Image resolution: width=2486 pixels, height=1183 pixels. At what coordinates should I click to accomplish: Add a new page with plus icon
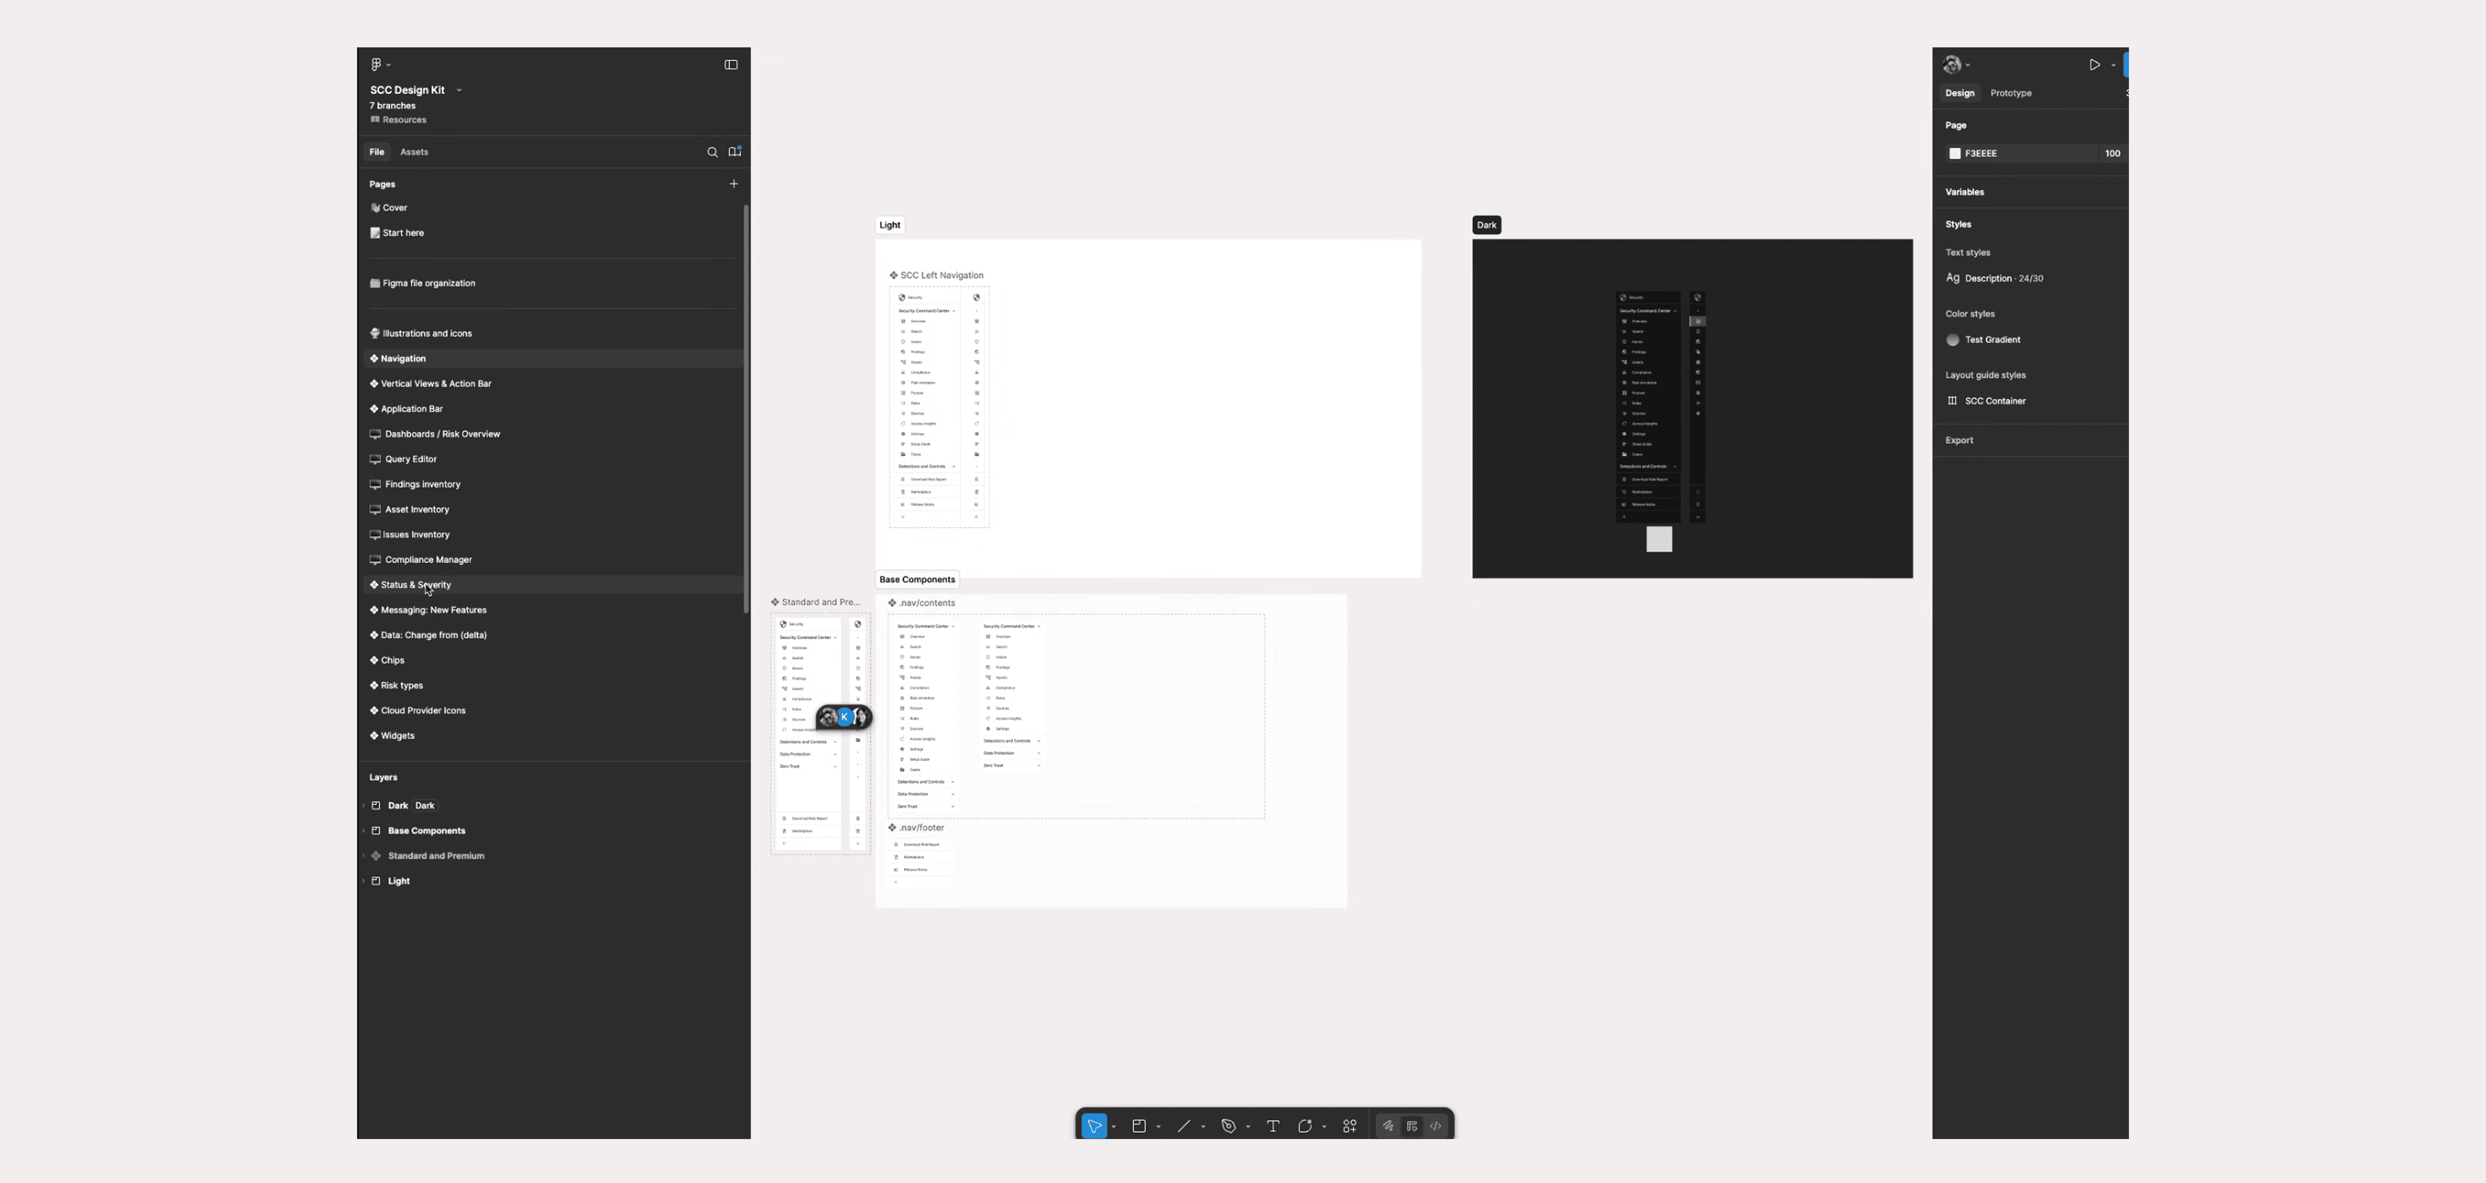[x=734, y=183]
